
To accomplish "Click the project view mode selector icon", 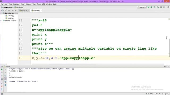I will click(x=3, y=11).
